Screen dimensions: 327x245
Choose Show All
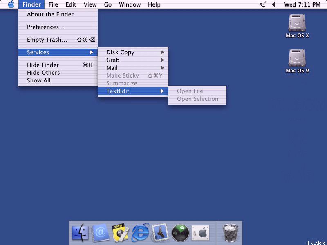58,80
